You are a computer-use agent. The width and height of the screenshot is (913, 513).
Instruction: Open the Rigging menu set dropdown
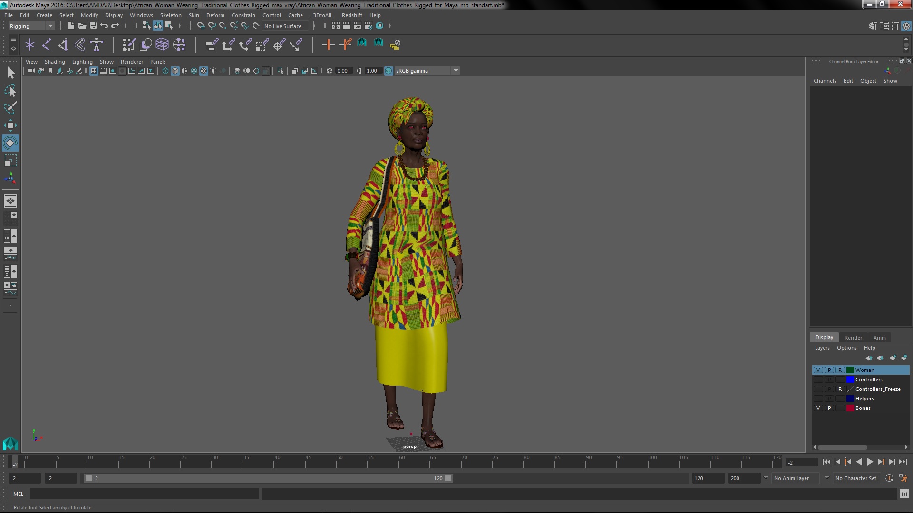click(x=31, y=26)
